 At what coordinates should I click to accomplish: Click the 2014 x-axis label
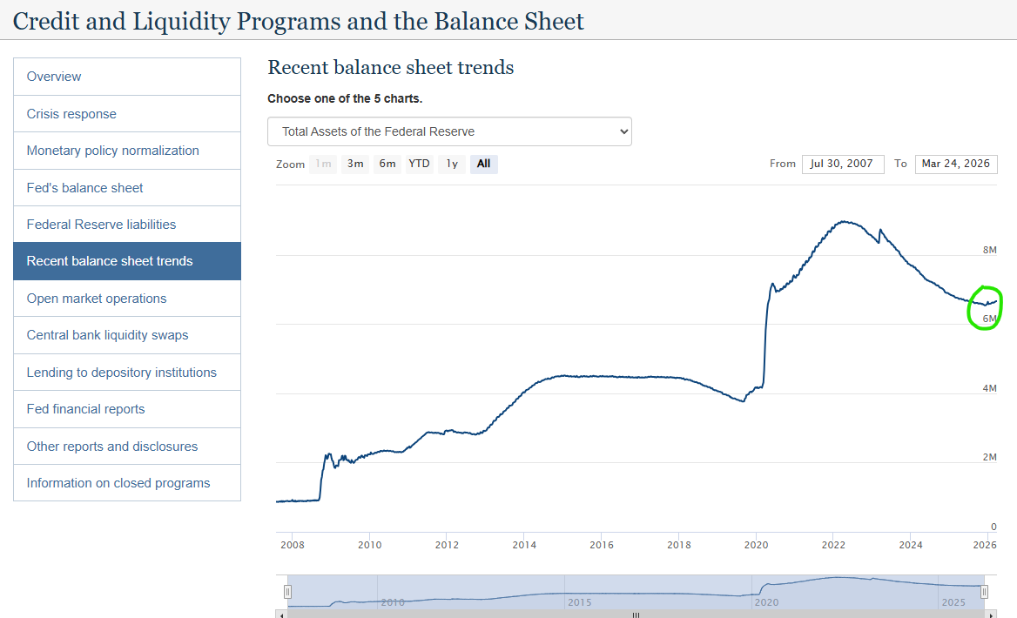click(x=524, y=546)
